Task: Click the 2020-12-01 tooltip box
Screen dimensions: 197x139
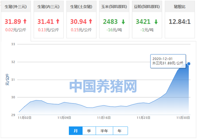Action: [168, 61]
